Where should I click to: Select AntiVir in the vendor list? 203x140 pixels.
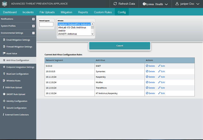[x=74, y=31]
